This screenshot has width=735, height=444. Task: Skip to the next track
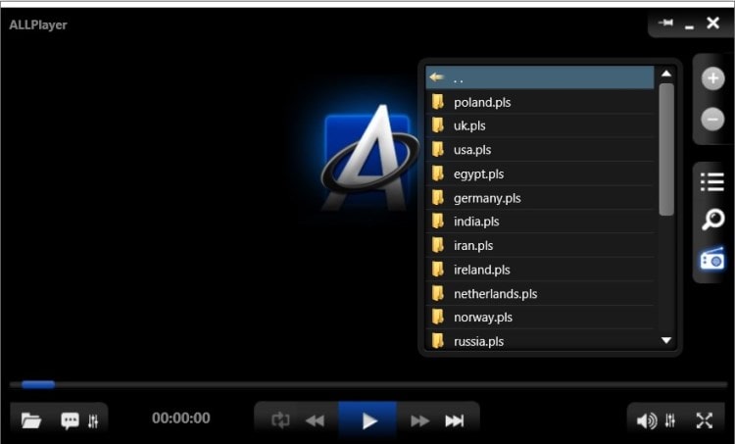454,420
